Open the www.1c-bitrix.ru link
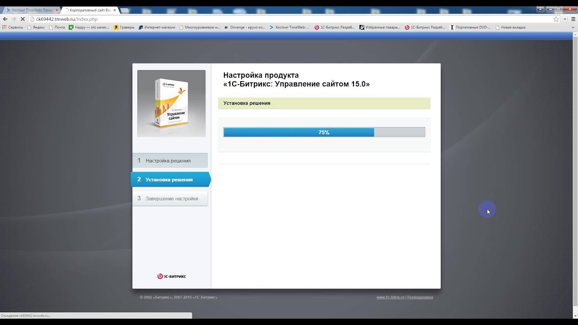This screenshot has height=325, width=578. coord(390,297)
